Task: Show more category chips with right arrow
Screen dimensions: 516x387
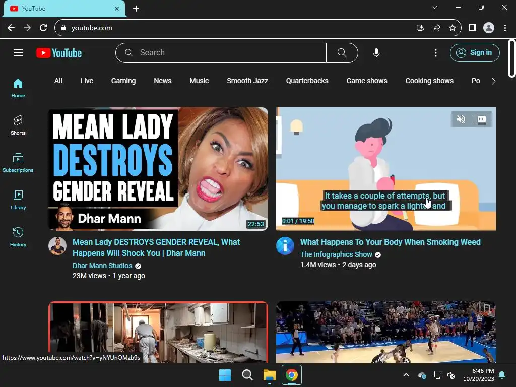Action: pyautogui.click(x=493, y=81)
